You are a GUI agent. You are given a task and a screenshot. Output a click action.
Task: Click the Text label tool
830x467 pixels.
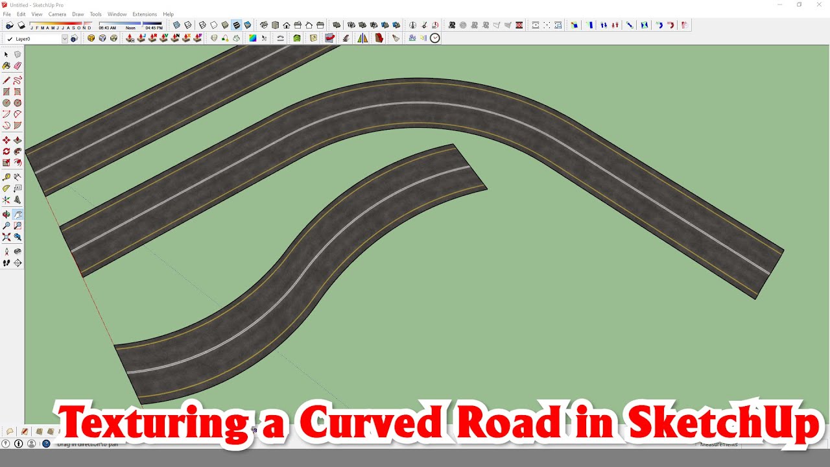click(x=18, y=188)
